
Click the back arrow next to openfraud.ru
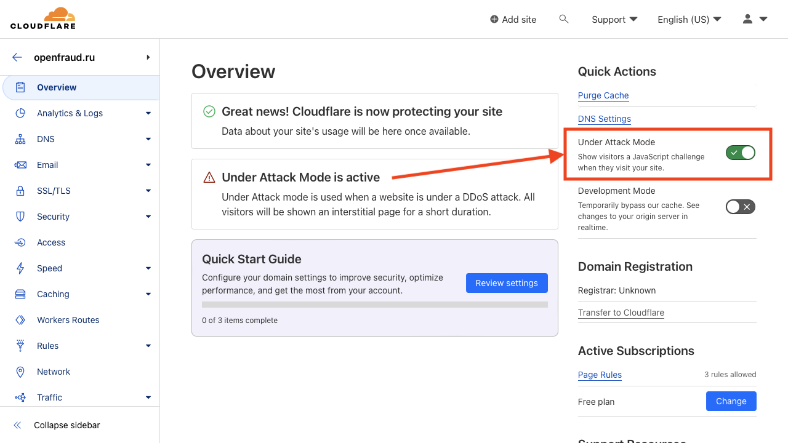click(x=17, y=57)
